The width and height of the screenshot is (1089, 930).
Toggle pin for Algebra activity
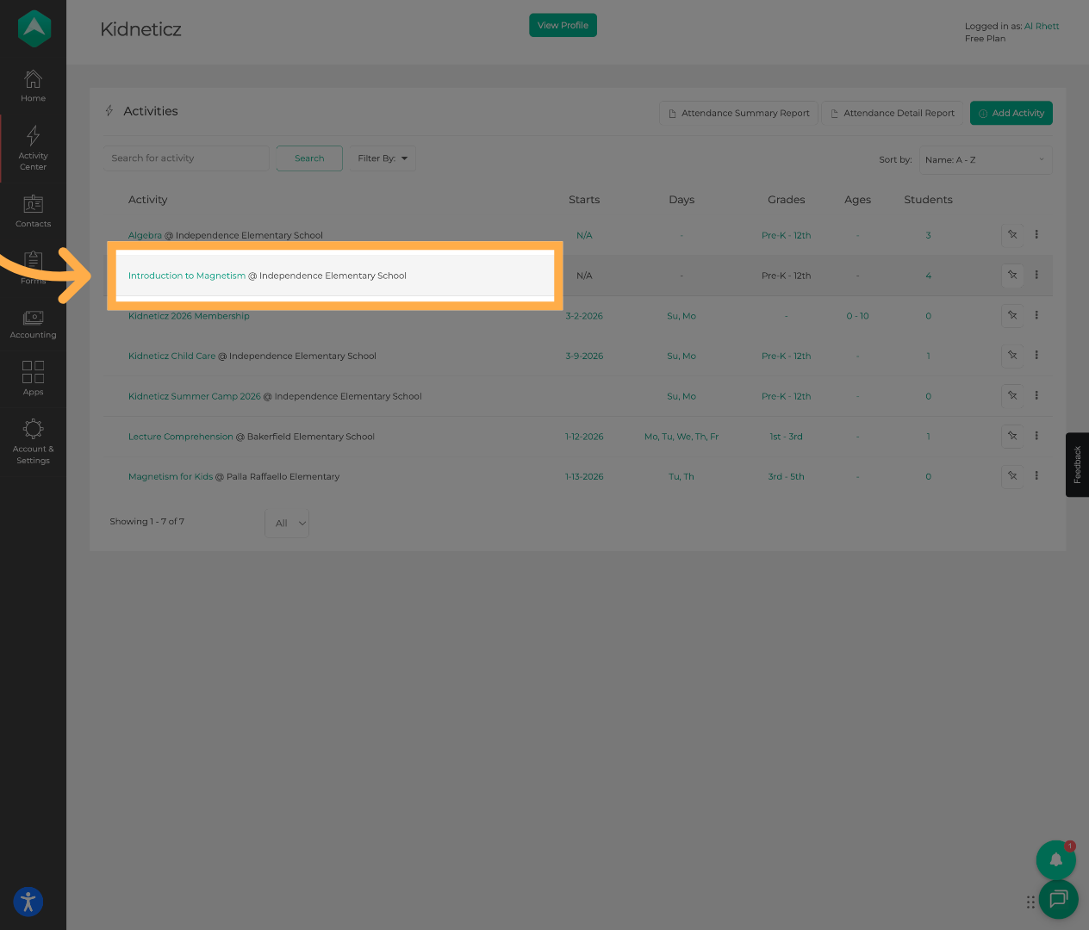(x=1012, y=235)
